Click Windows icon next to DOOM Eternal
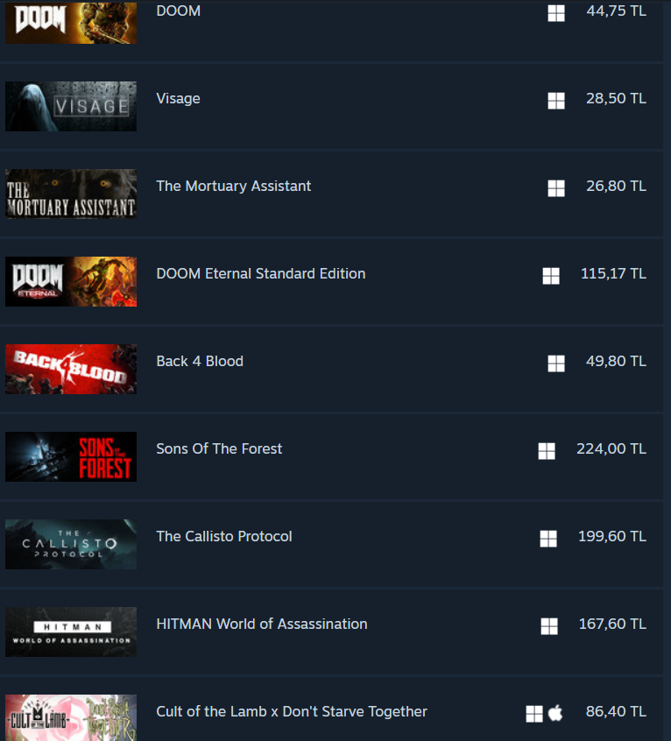This screenshot has height=741, width=671. 551,276
